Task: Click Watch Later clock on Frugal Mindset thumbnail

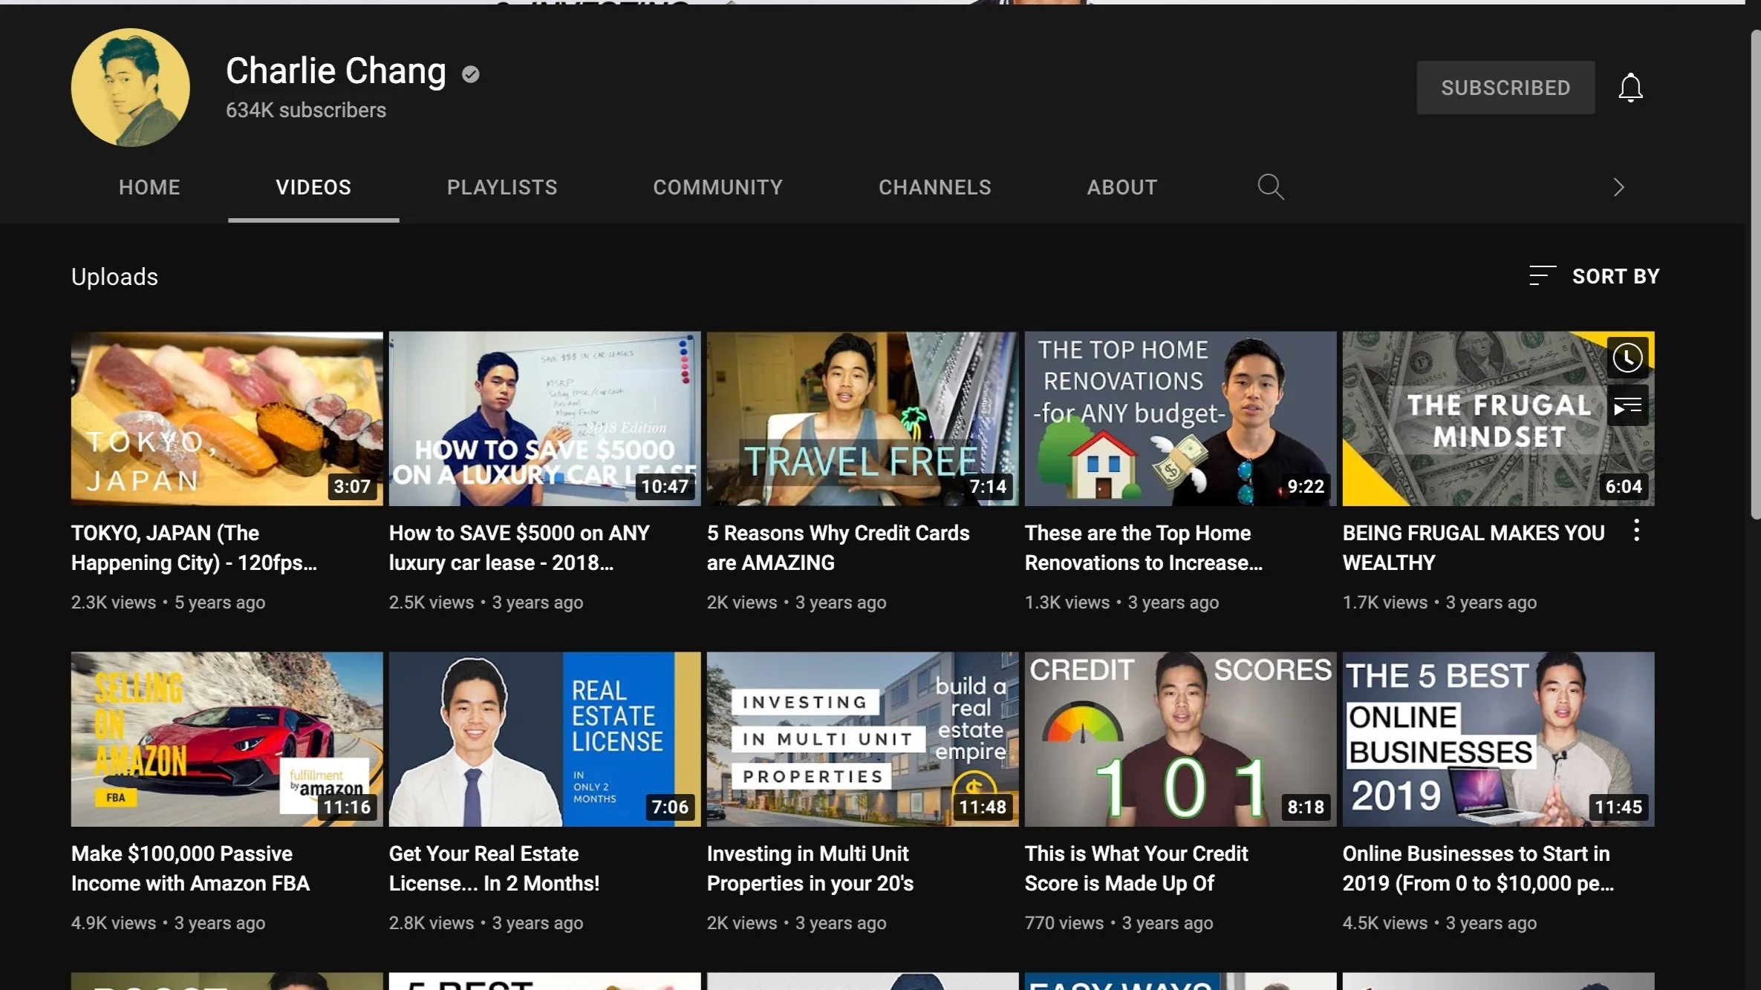Action: click(x=1627, y=358)
